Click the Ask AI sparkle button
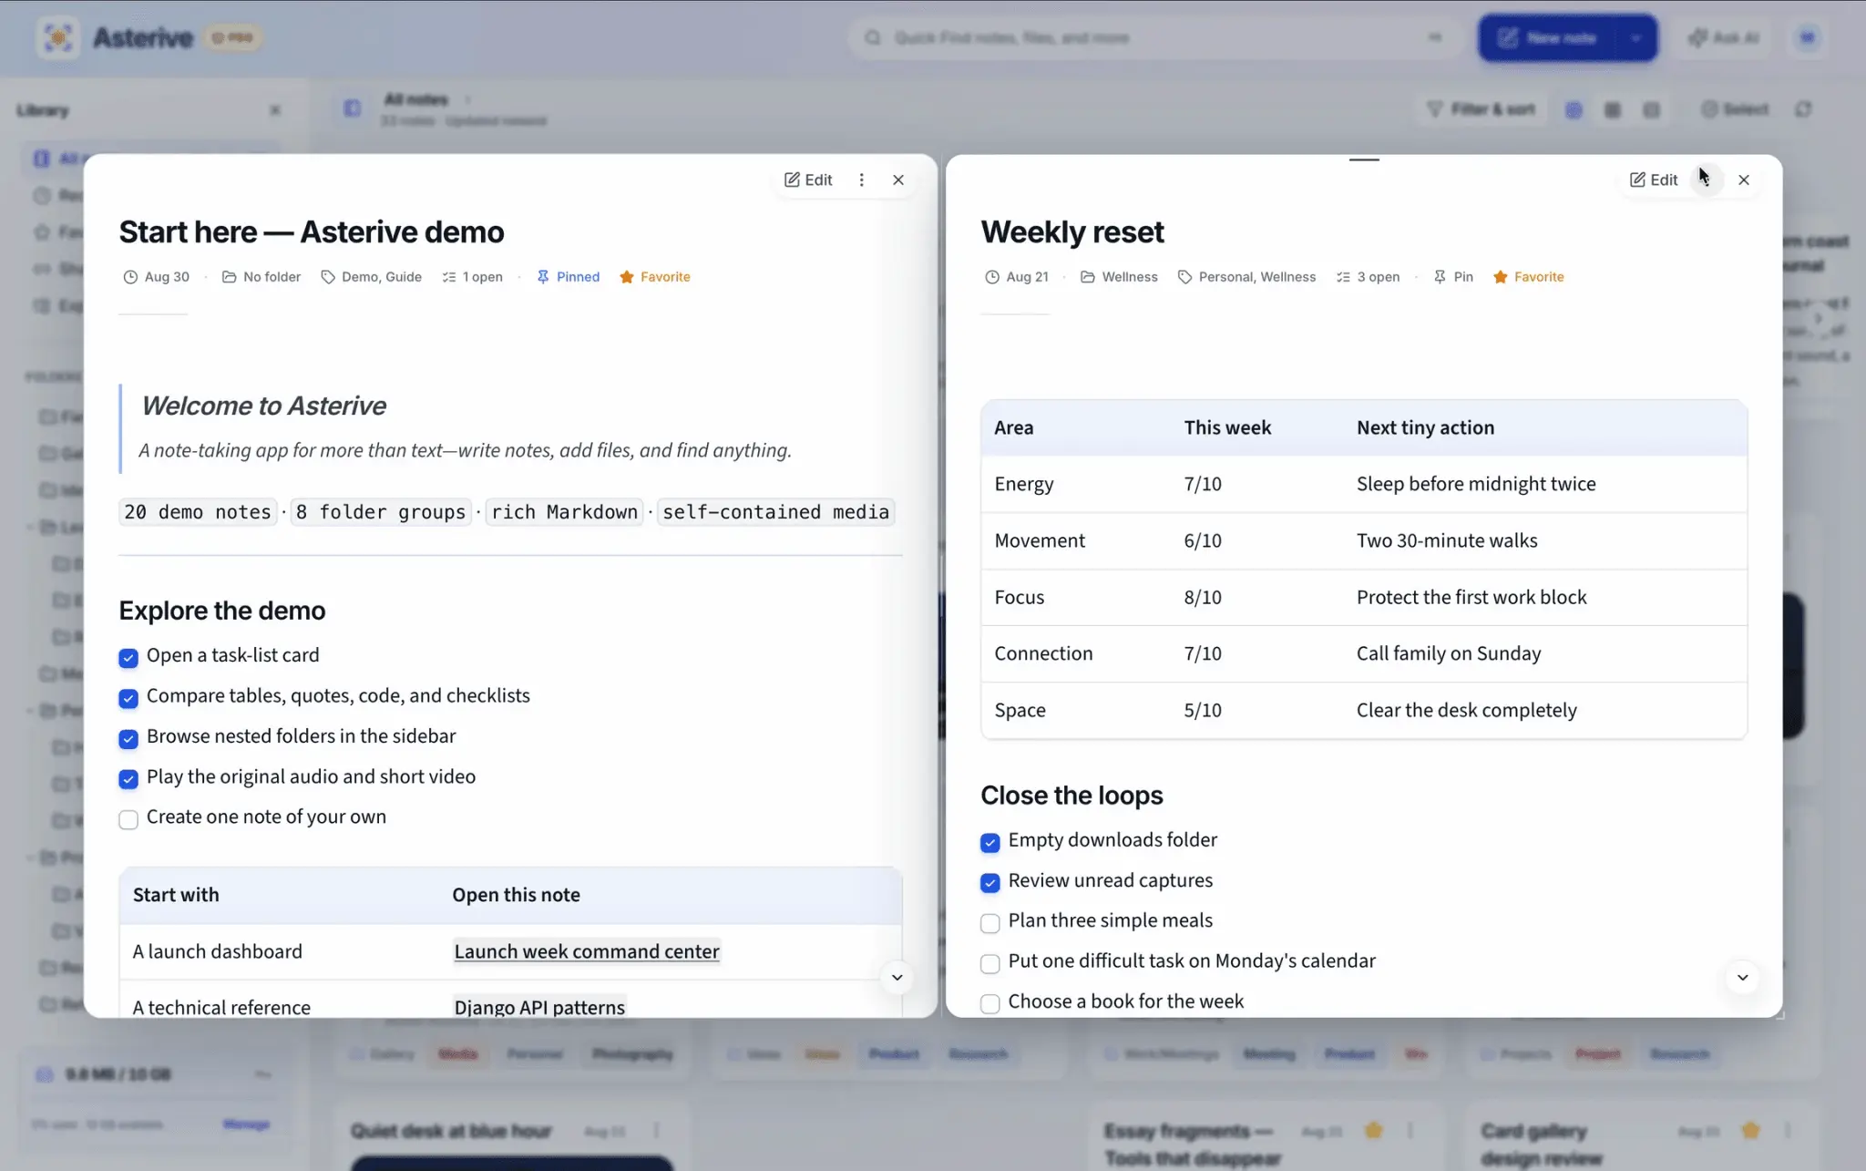 point(1723,37)
